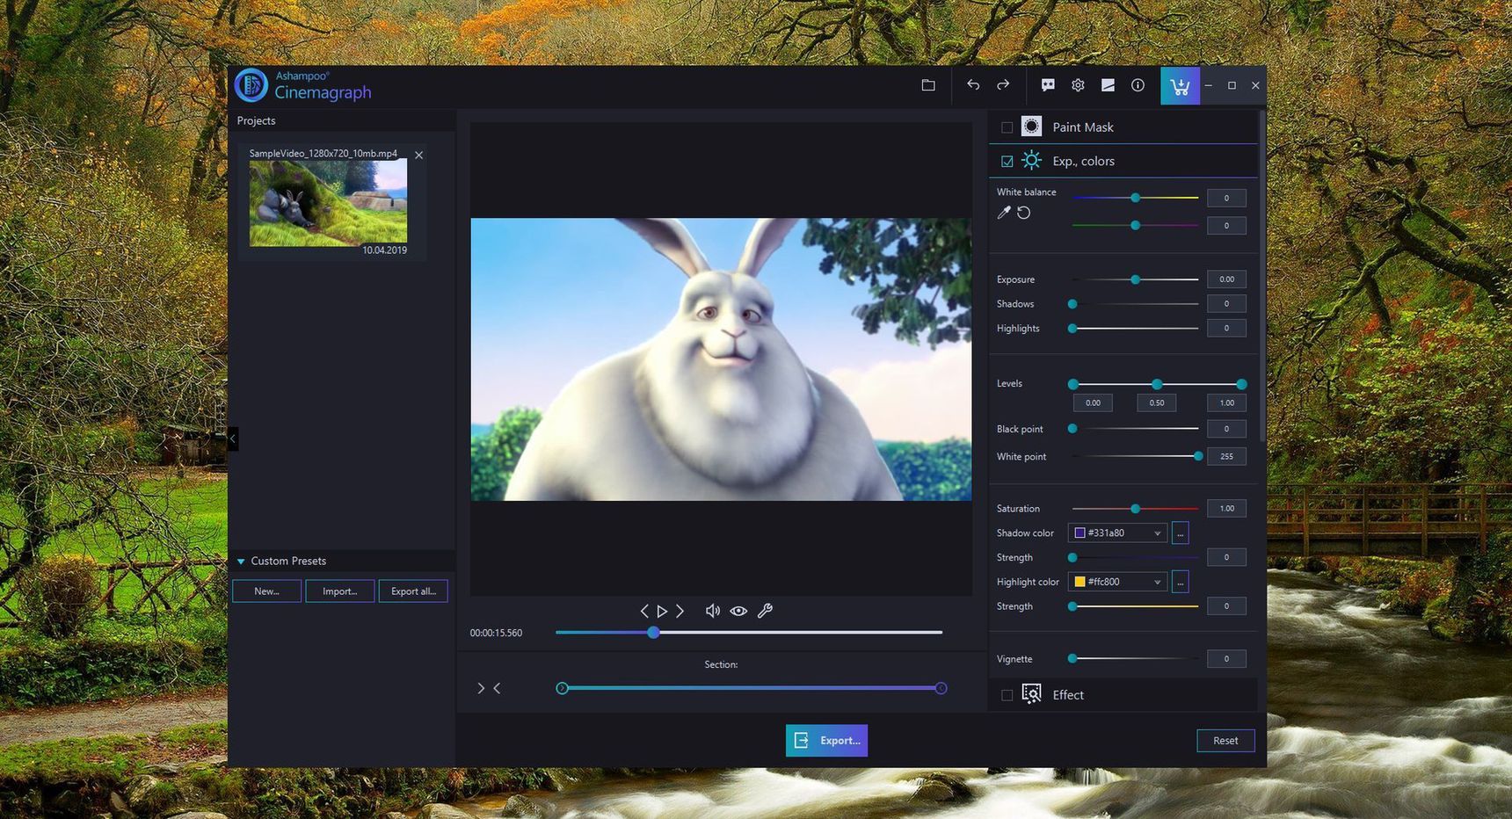Pick white balance with the eyedropper
The width and height of the screenshot is (1512, 819).
coord(1004,213)
